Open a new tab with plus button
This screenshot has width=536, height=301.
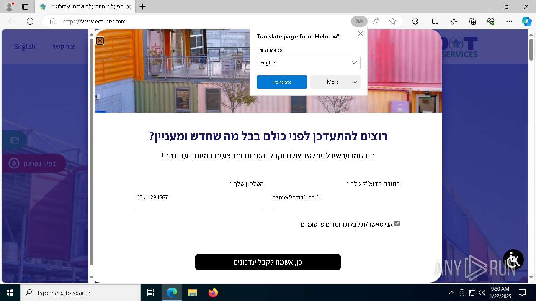(x=142, y=7)
